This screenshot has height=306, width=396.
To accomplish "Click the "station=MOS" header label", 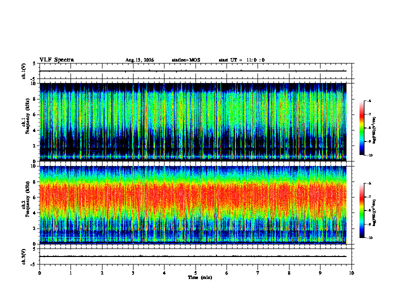I will click(x=186, y=60).
